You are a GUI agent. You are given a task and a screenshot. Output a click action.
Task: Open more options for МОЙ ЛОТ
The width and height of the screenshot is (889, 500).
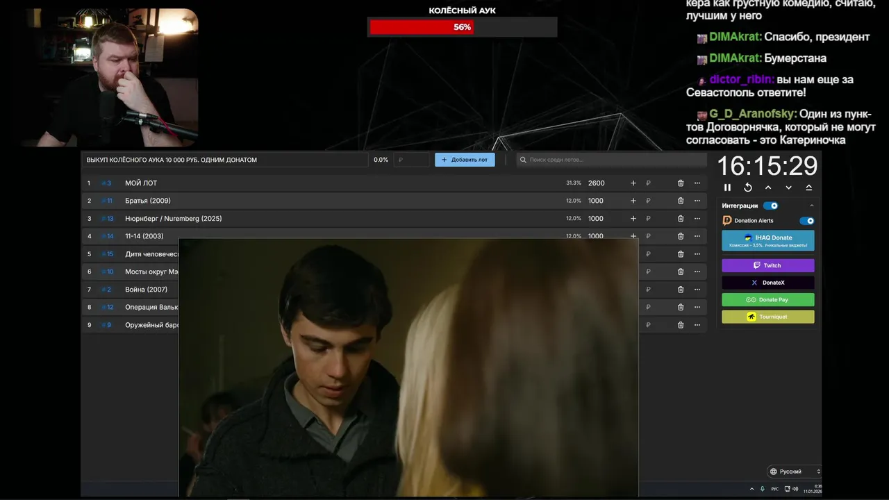click(697, 183)
